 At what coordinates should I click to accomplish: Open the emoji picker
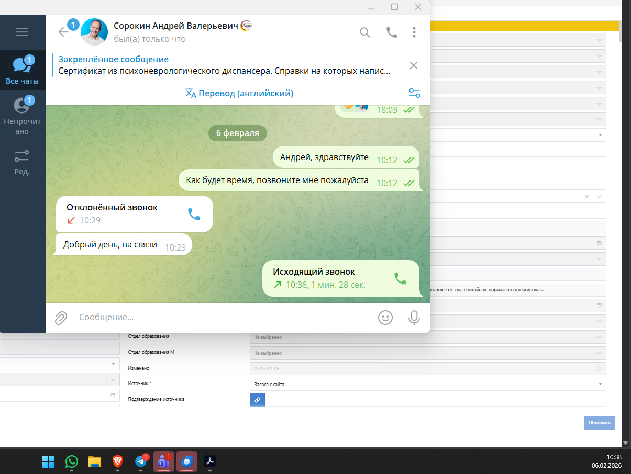pos(385,318)
